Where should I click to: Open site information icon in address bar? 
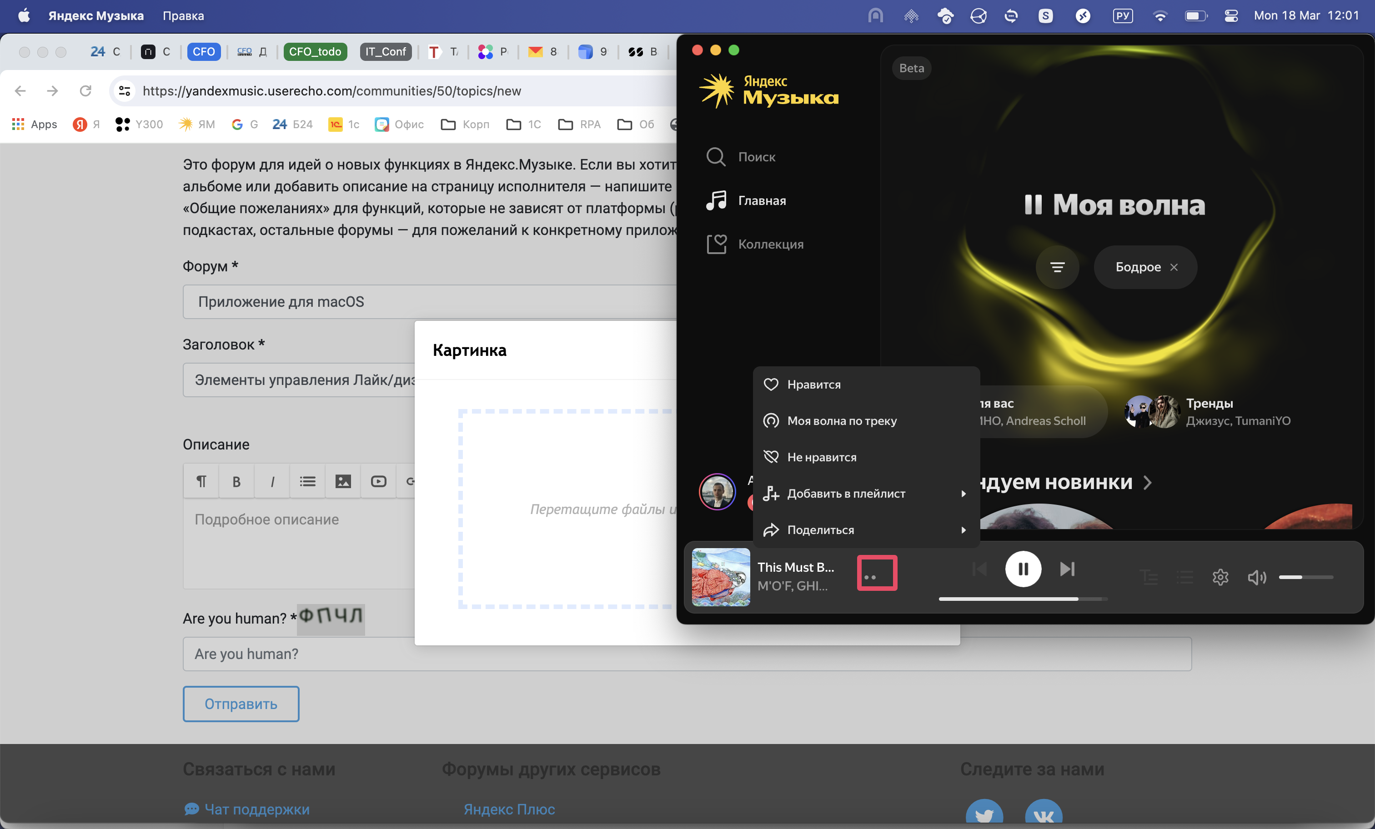click(x=125, y=90)
